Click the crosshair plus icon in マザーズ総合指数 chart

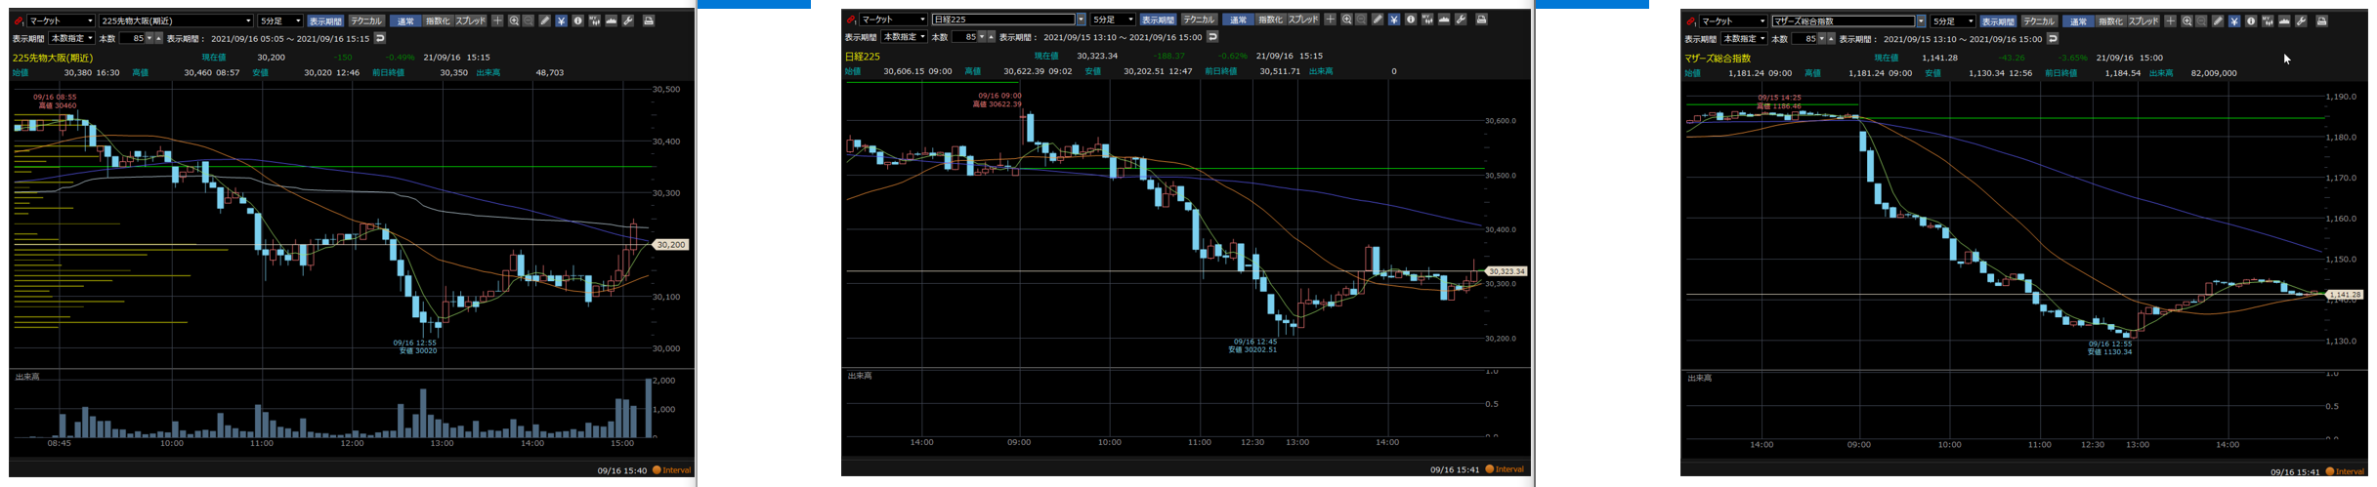coord(2170,21)
